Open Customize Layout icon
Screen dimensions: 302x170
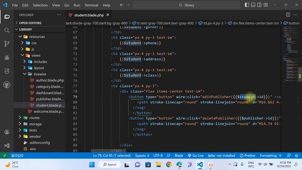266,5
